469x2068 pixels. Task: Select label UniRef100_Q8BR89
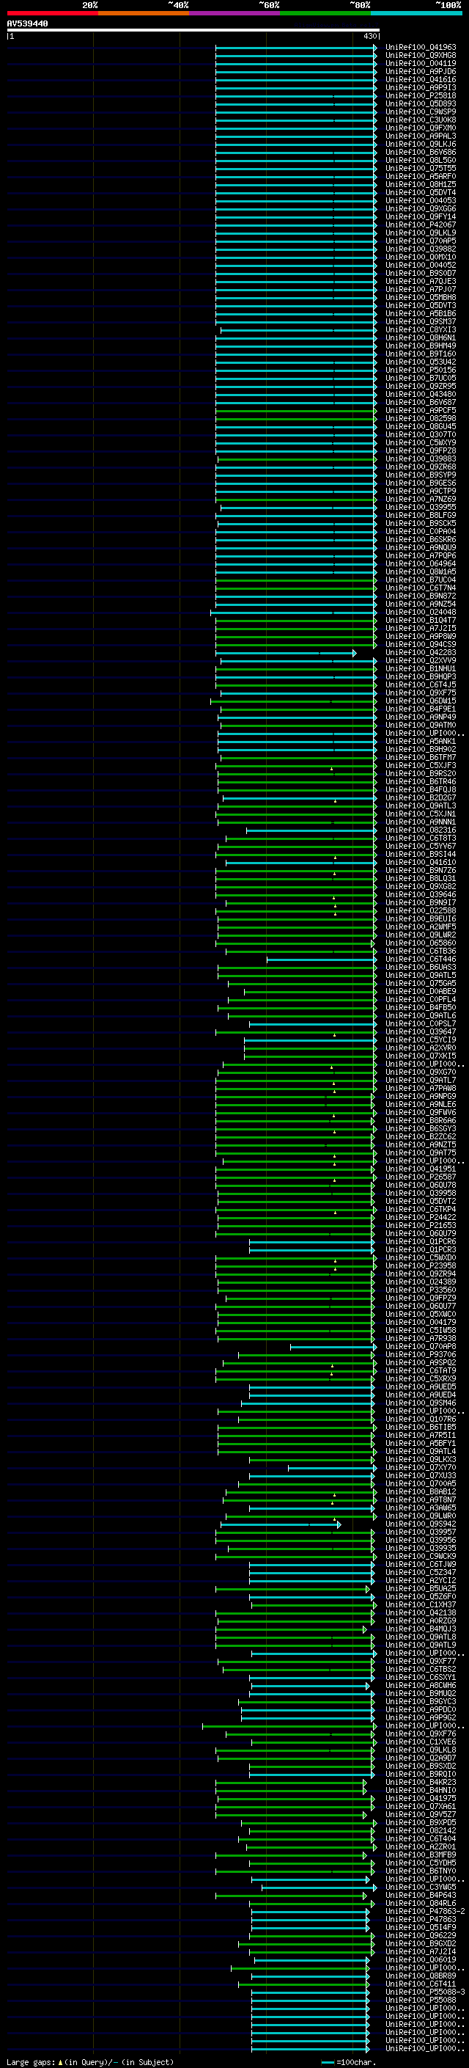pos(421,1976)
